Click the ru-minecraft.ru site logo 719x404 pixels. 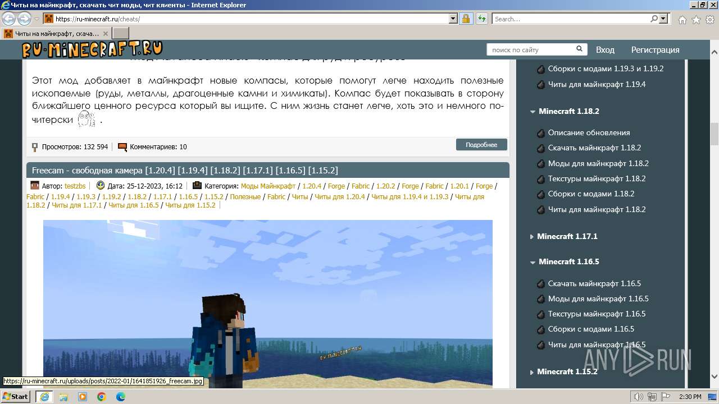93,49
